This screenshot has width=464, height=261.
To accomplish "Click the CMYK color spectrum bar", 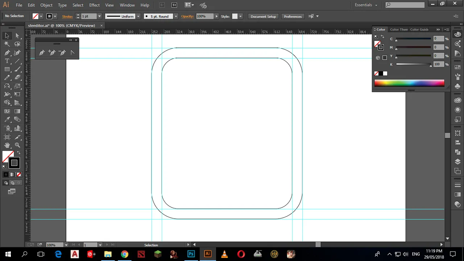I will (409, 83).
